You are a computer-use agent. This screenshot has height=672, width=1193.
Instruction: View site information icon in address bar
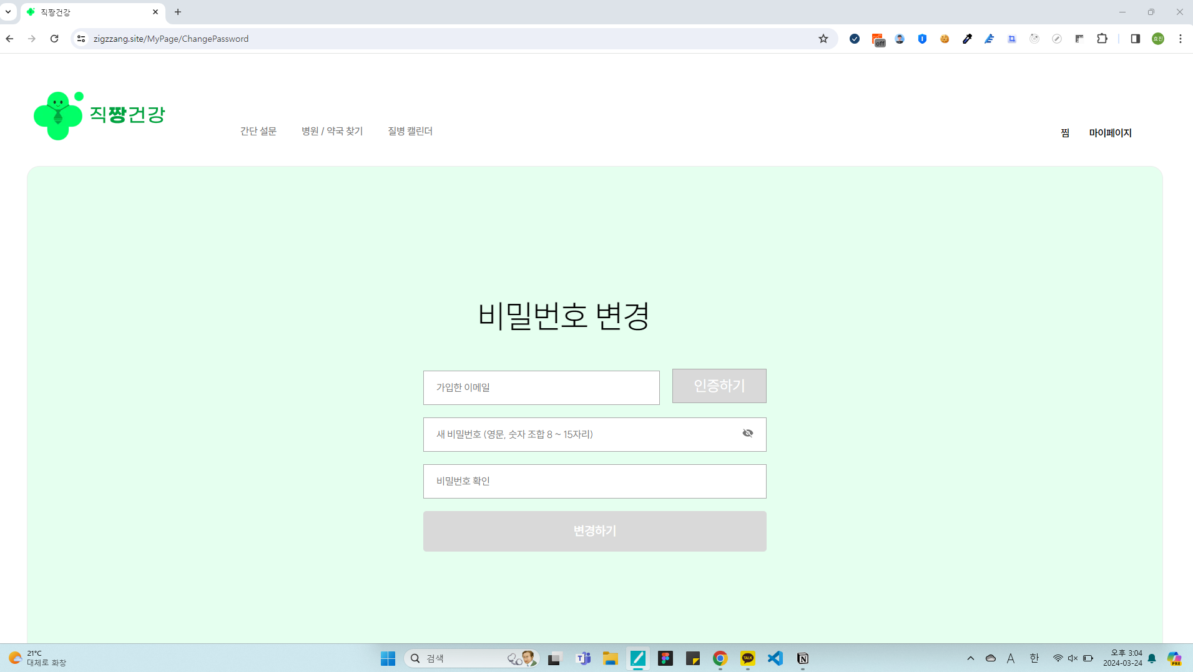[81, 39]
